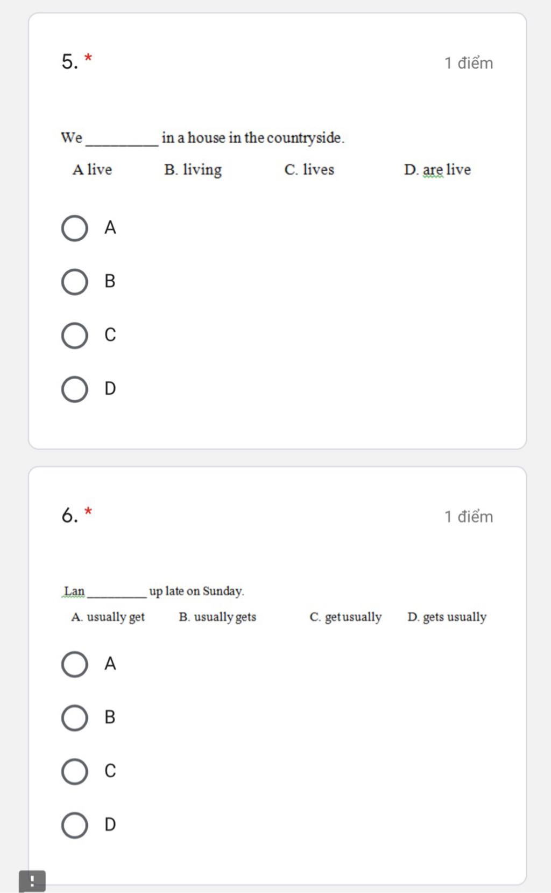Select radio option A for question 6

pyautogui.click(x=75, y=664)
